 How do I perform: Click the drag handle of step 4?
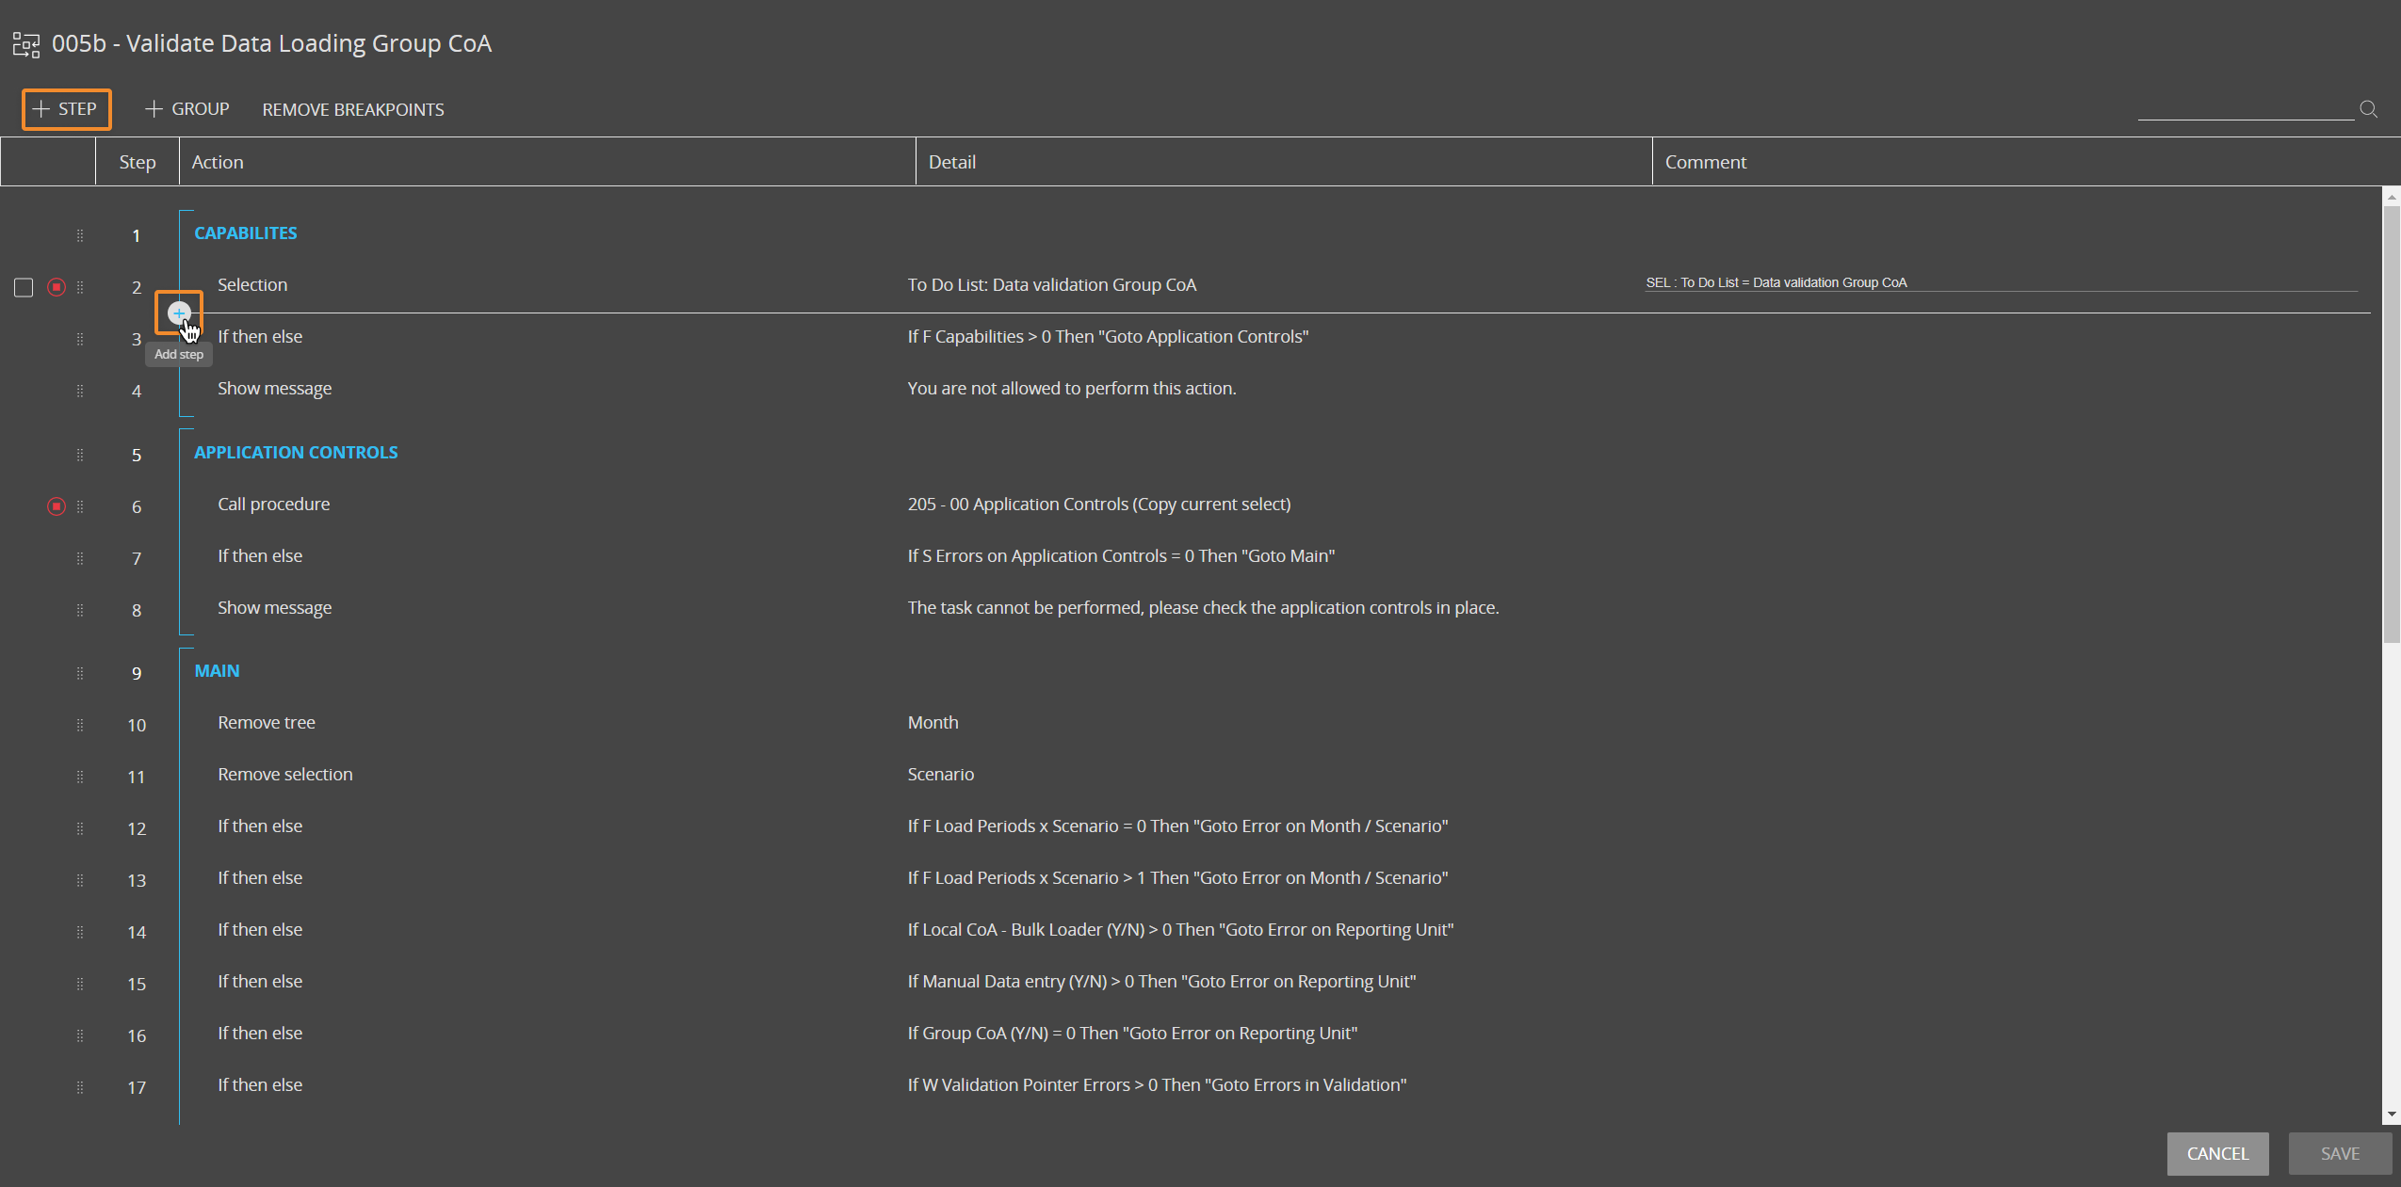80,391
